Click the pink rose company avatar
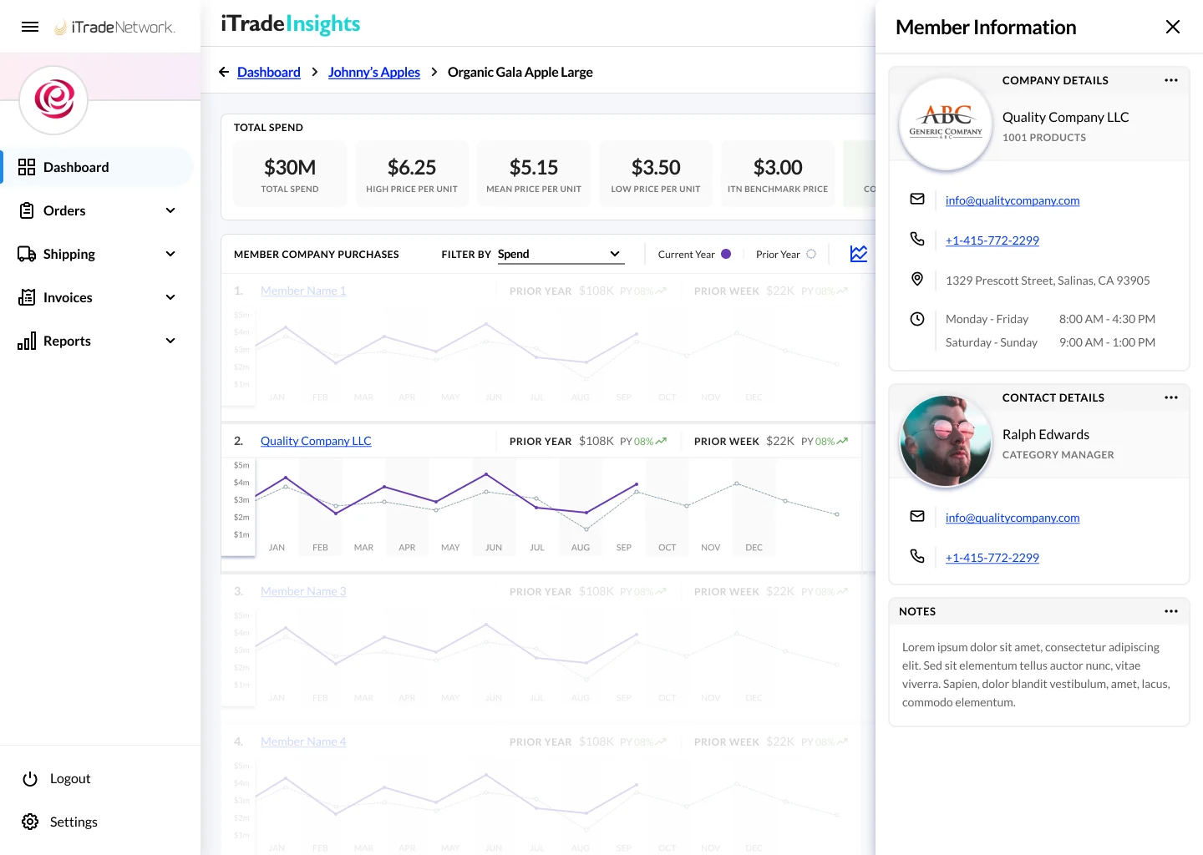This screenshot has height=855, width=1203. pos(54,99)
